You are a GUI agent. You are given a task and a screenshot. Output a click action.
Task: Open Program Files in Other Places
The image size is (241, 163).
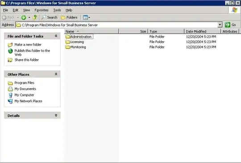(x=24, y=83)
